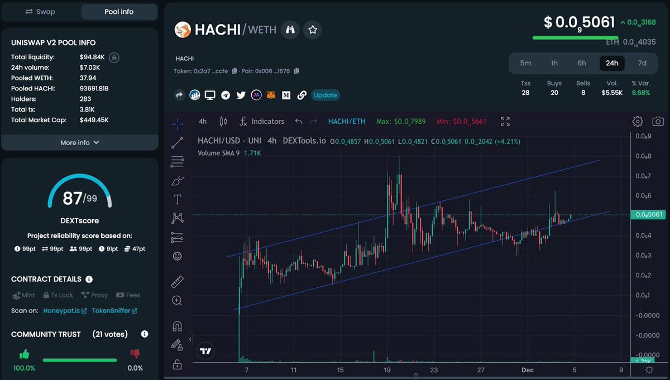670x380 pixels.
Task: Select the forecasting position tool
Action: [x=178, y=237]
